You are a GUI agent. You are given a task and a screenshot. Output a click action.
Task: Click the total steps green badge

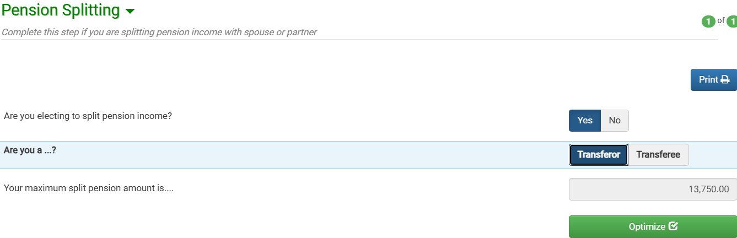pos(732,21)
